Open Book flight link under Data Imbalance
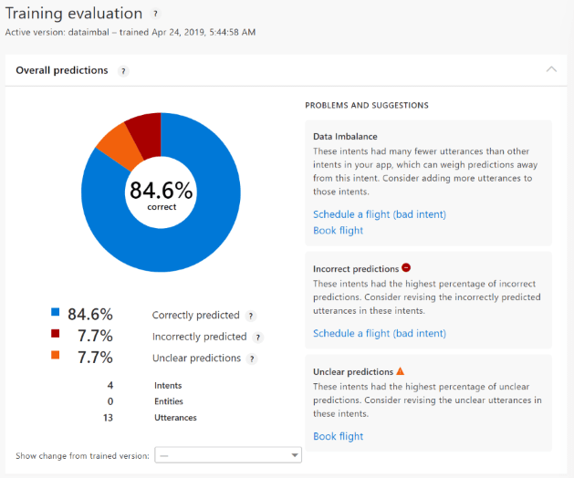Viewport: 574px width, 478px height. tap(338, 231)
